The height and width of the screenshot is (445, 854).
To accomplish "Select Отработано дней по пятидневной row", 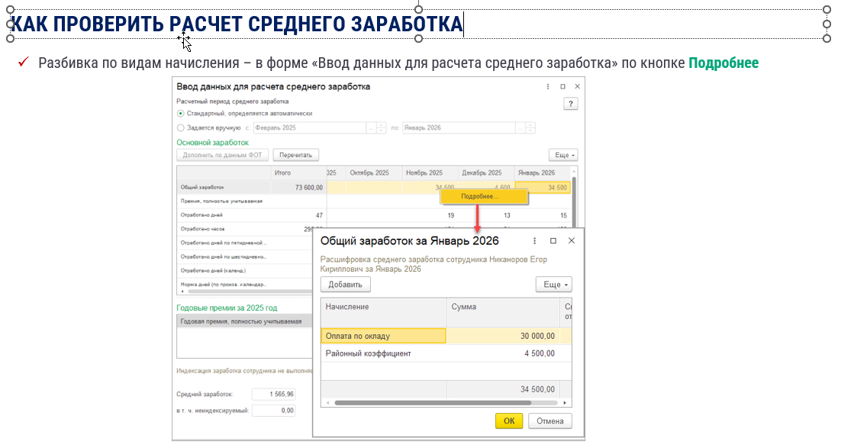I will [x=224, y=243].
